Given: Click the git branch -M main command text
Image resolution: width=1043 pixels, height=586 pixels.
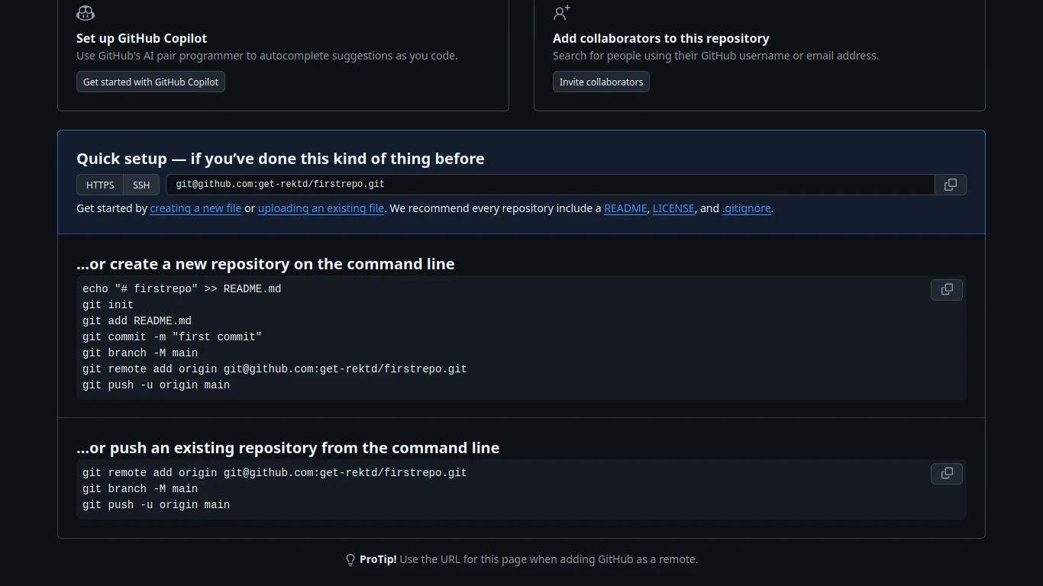Looking at the screenshot, I should 140,353.
